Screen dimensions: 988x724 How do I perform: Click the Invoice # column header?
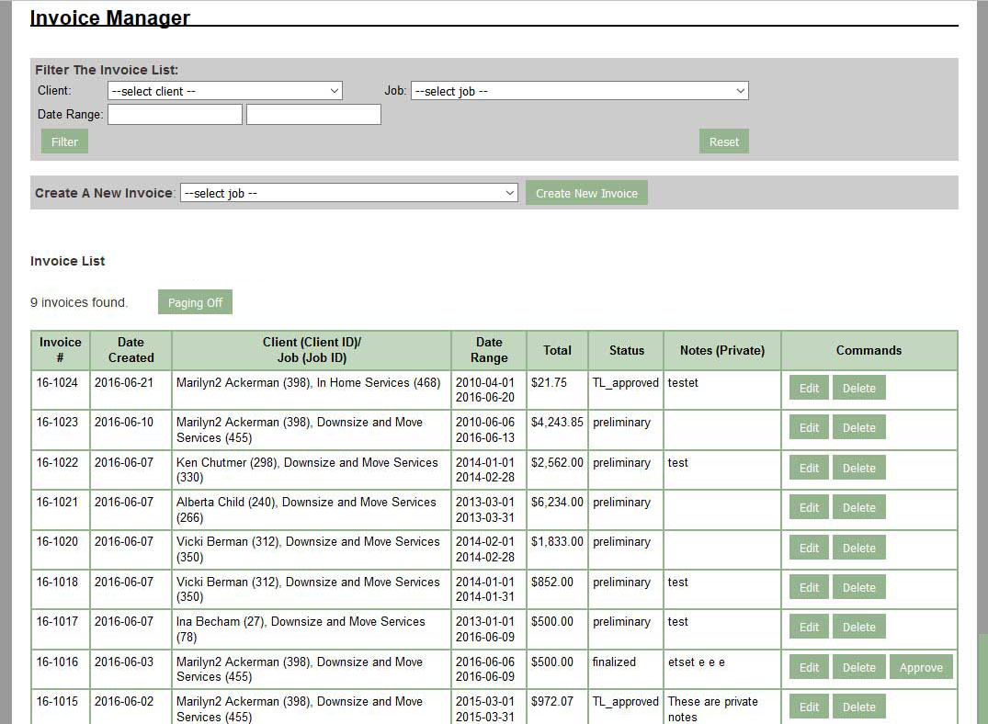click(x=61, y=350)
